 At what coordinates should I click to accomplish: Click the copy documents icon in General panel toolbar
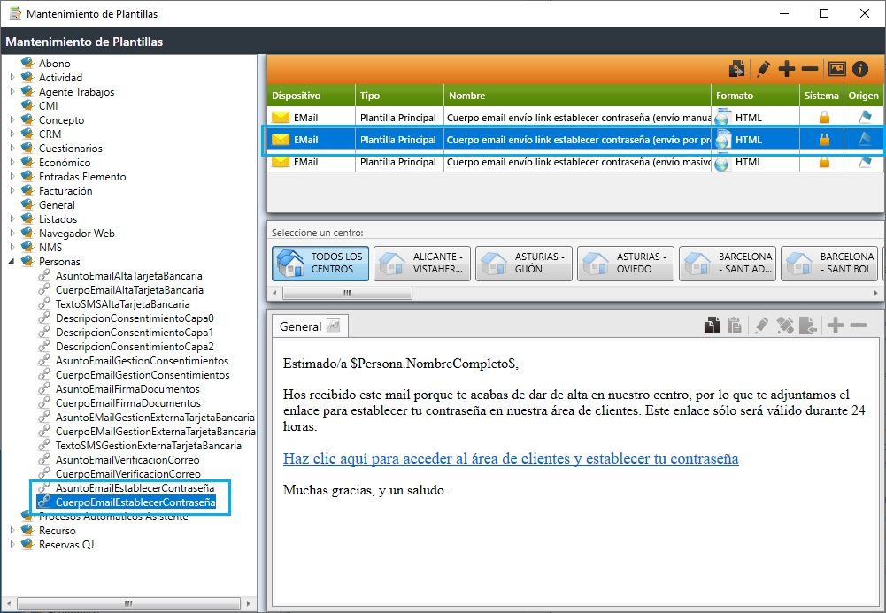click(x=712, y=326)
